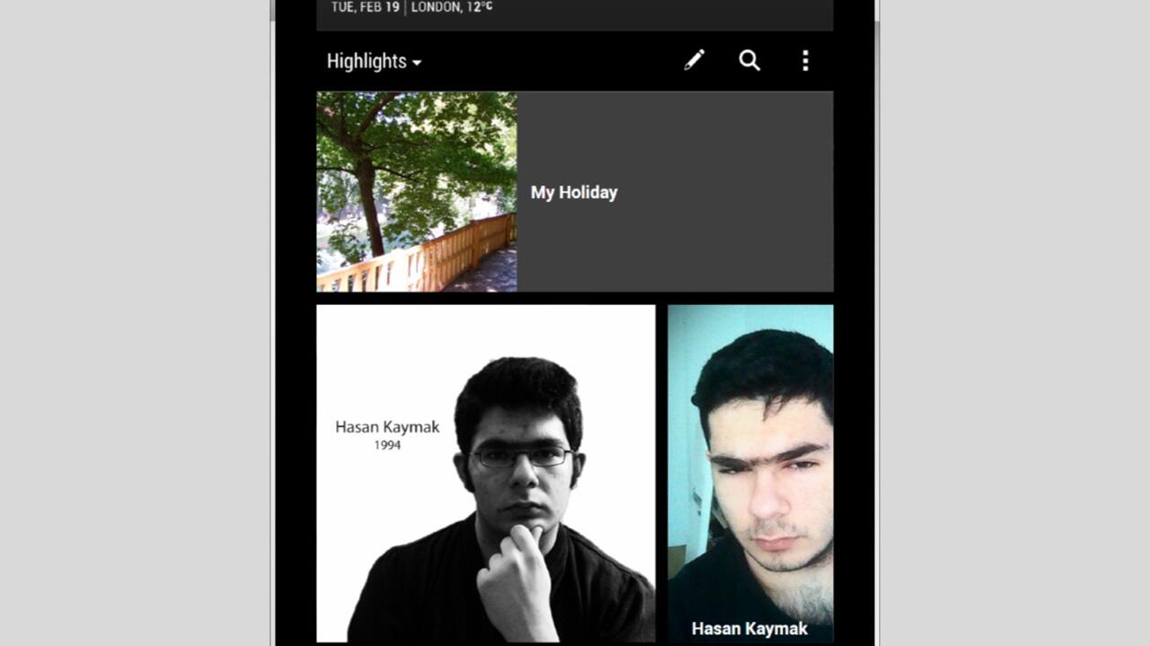Open search with the magnifier icon
Screen dimensions: 1150x646
749,60
